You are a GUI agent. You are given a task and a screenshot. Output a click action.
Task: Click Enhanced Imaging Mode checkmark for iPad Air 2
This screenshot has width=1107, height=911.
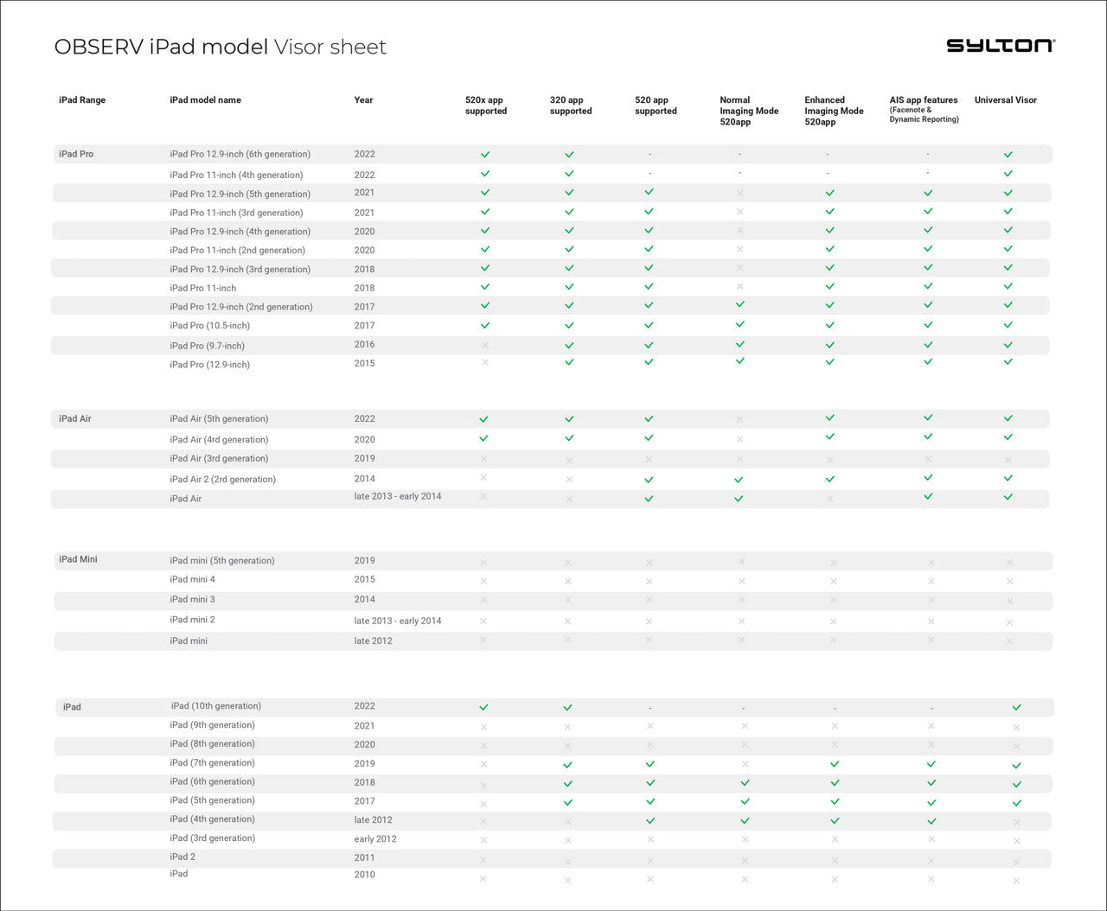(829, 479)
